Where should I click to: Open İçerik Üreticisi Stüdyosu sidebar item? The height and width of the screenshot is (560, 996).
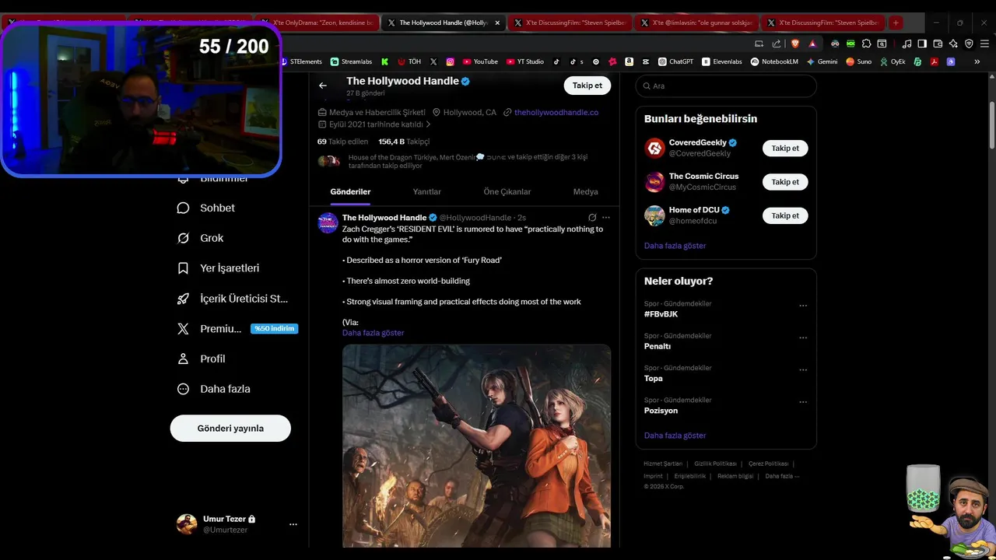coord(232,298)
